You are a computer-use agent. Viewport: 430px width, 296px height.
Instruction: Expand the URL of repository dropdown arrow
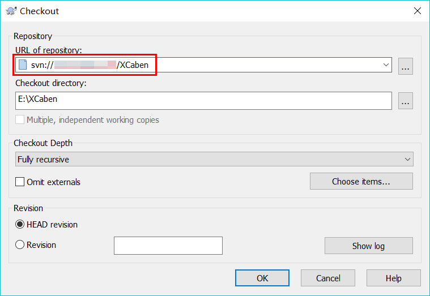(x=386, y=65)
